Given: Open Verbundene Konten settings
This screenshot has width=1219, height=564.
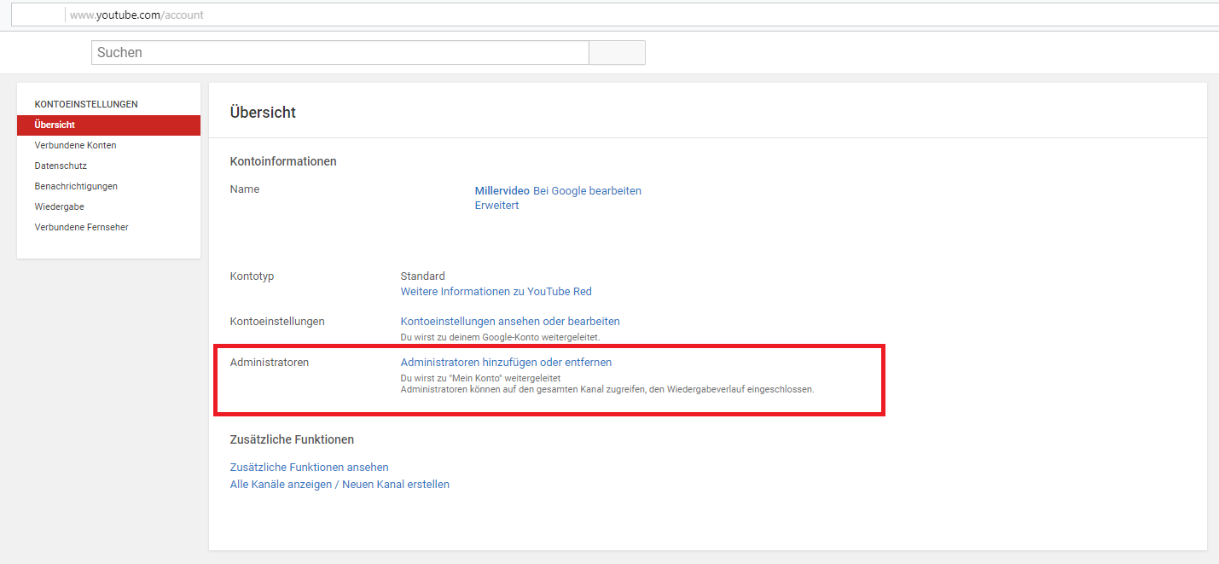Looking at the screenshot, I should 75,145.
